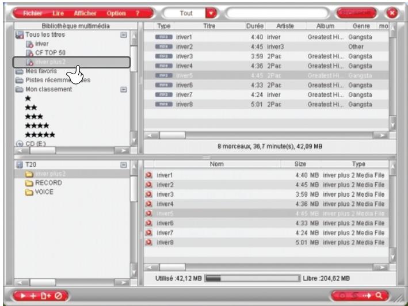Select the three-star rating entry
408x306 pixels.
click(x=34, y=117)
